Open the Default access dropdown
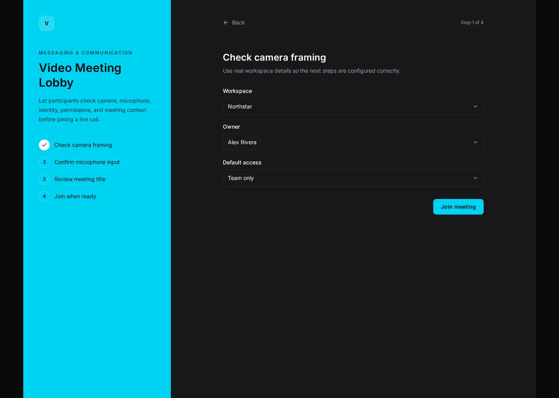Image resolution: width=559 pixels, height=398 pixels. pos(353,178)
